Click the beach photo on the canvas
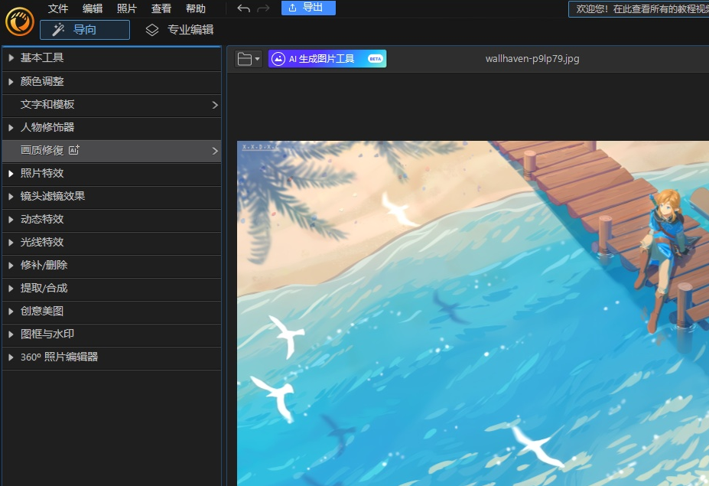The width and height of the screenshot is (709, 486). (473, 313)
